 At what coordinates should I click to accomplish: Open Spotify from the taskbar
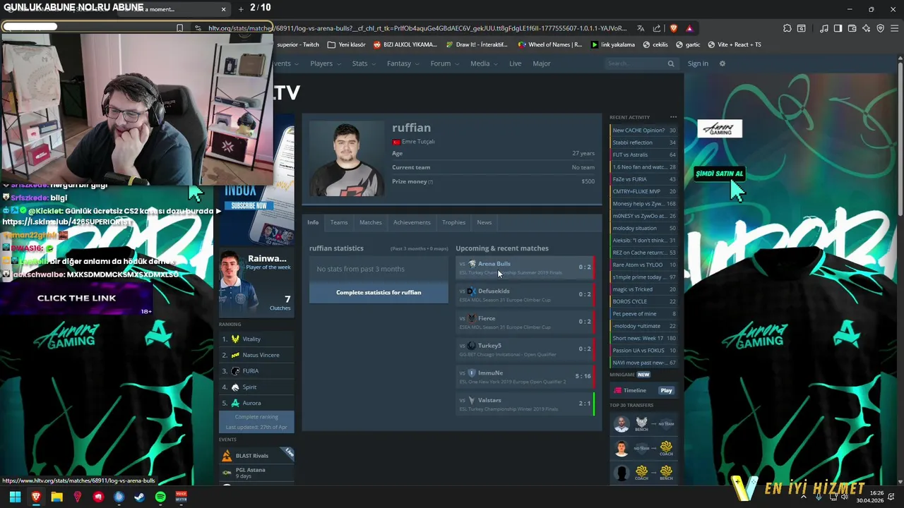[160, 497]
